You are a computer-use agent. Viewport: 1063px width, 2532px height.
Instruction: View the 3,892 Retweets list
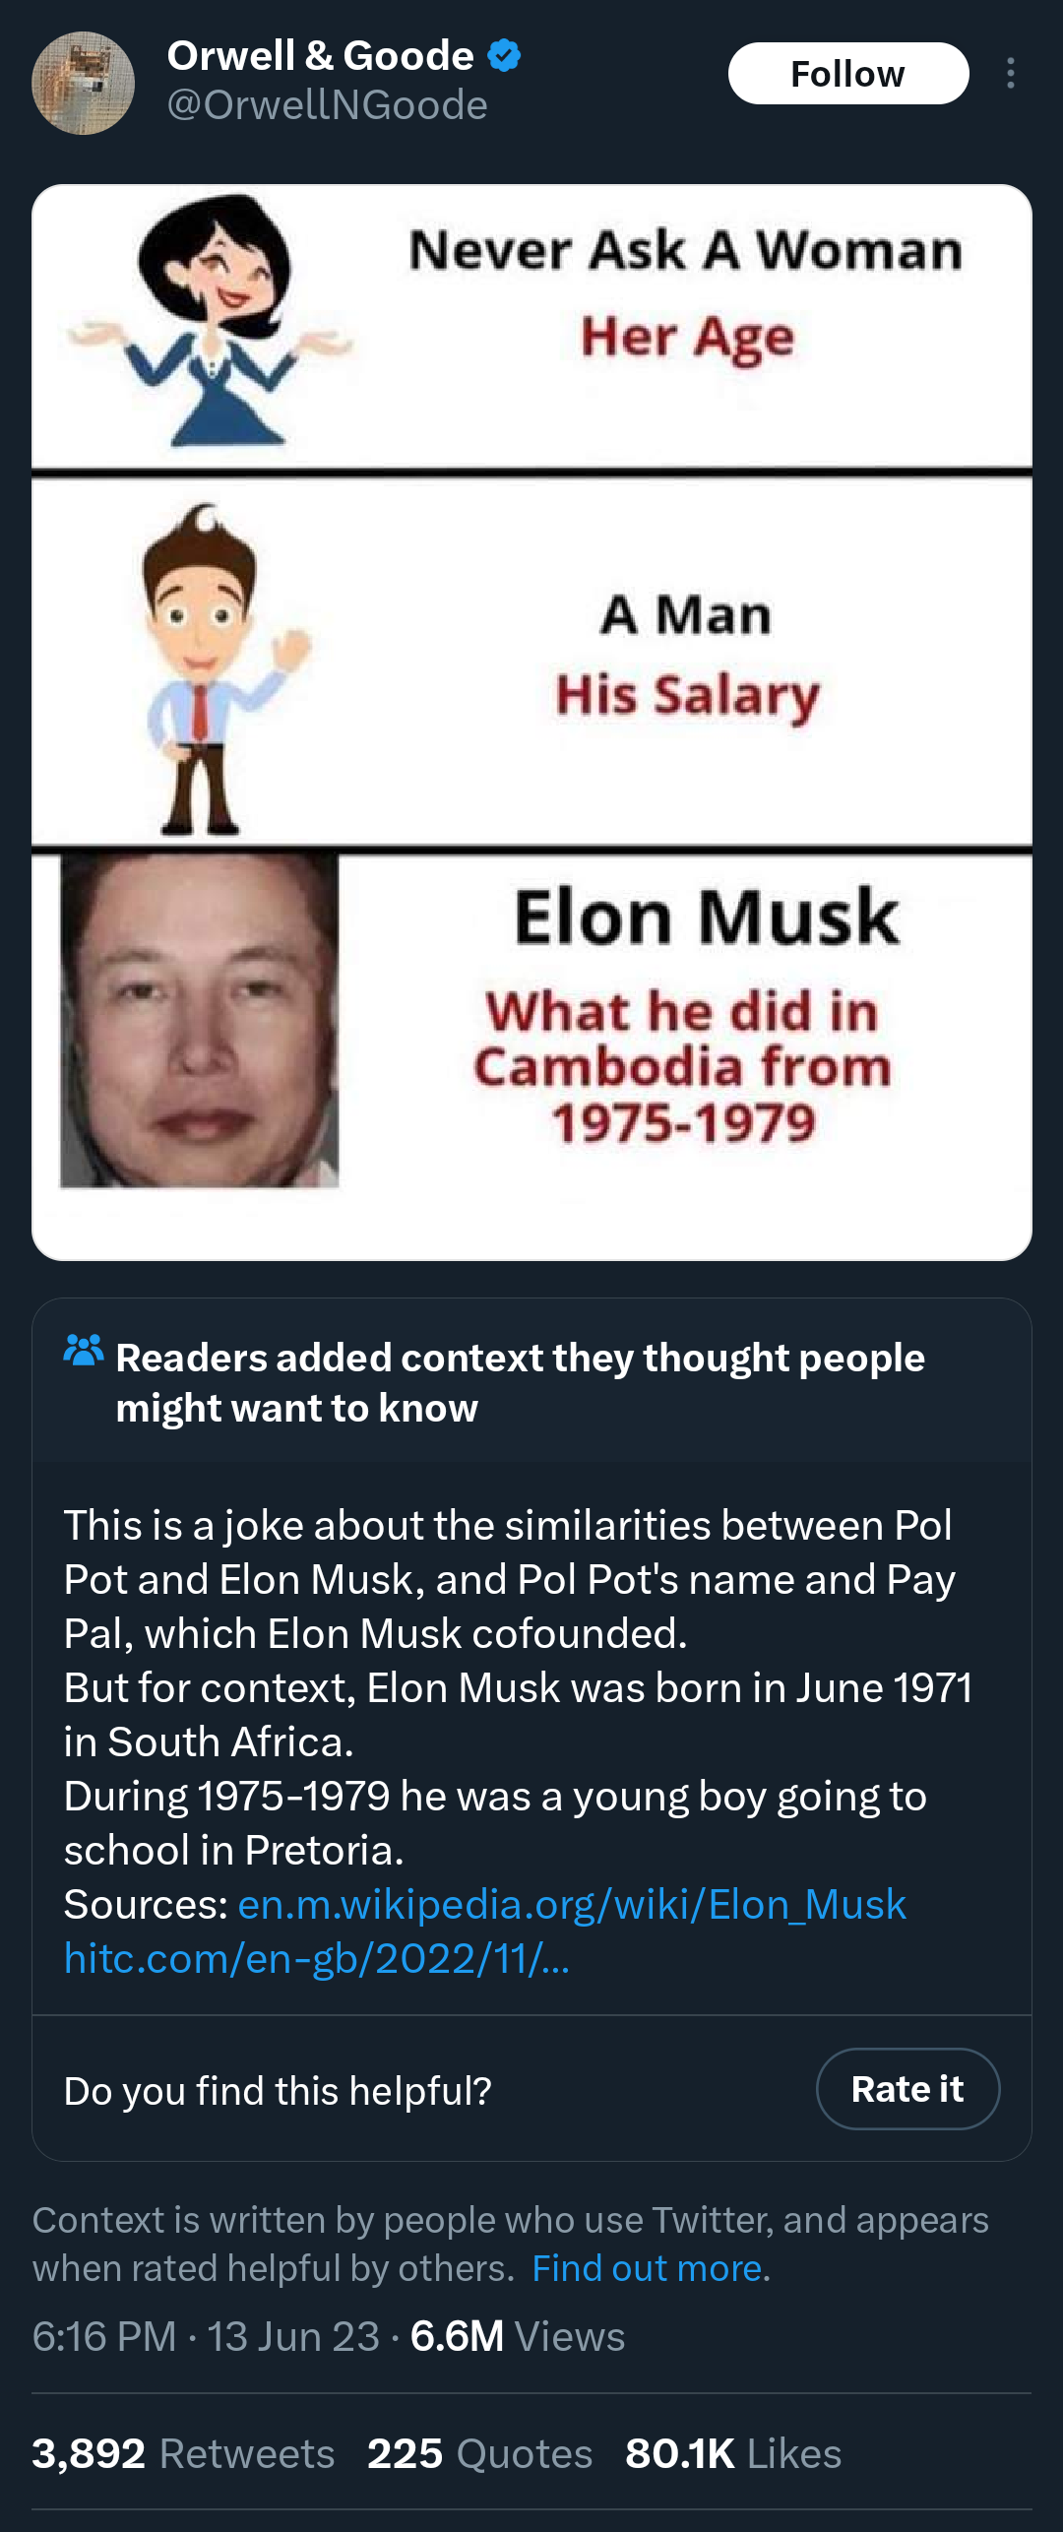(x=183, y=2453)
